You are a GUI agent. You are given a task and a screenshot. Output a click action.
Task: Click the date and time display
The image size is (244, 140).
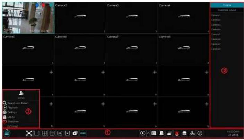click(233, 133)
